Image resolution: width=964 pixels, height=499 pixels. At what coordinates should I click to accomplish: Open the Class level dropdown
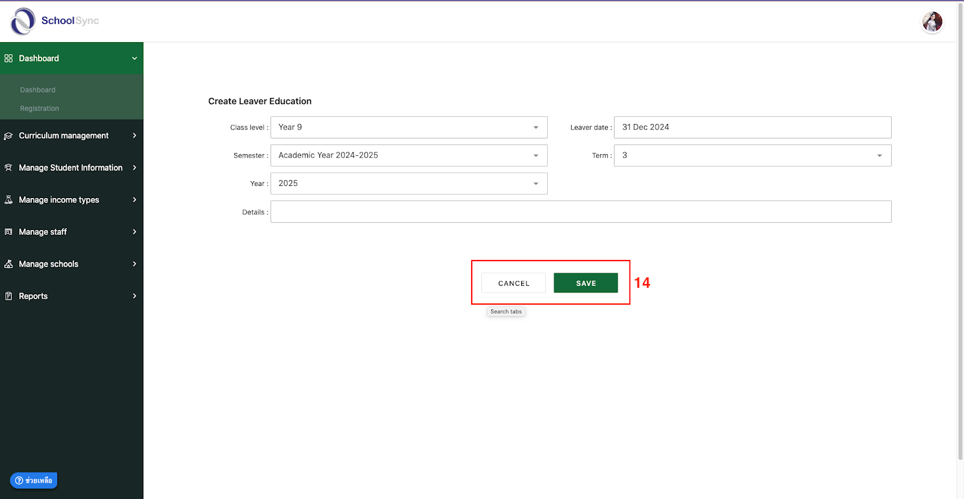point(408,128)
